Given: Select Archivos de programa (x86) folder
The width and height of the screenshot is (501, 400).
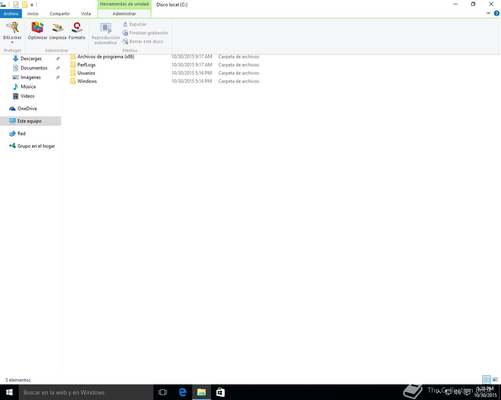Looking at the screenshot, I should coord(106,57).
